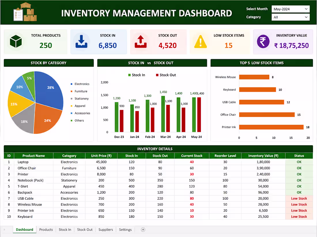Click the Top 5 Low Stock Items title

[262, 63]
